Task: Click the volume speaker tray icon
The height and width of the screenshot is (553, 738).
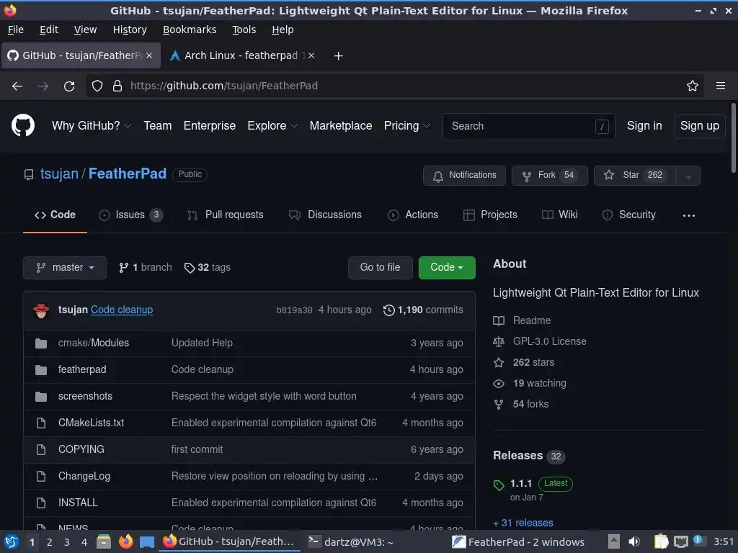Action: pos(634,541)
